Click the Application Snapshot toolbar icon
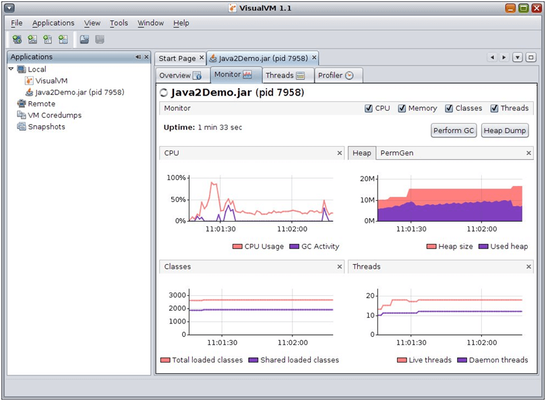Image resolution: width=546 pixels, height=401 pixels. (x=84, y=39)
